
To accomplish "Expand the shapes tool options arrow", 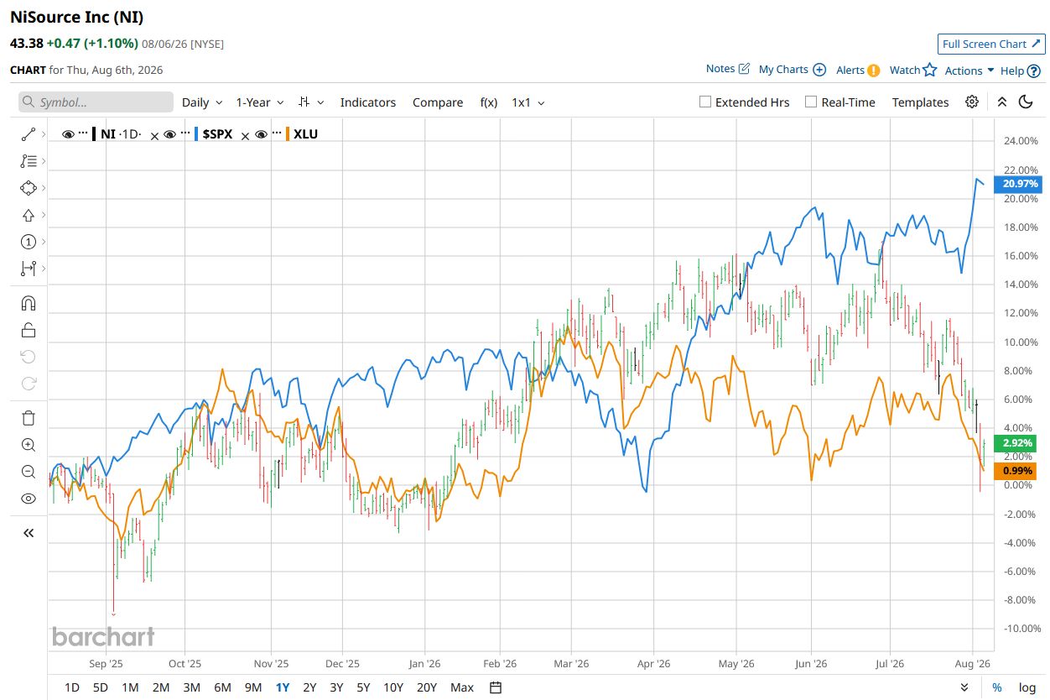I will point(43,187).
